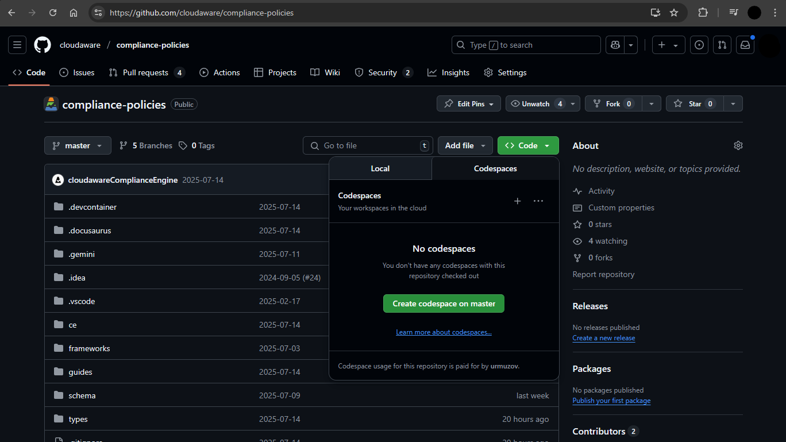Image resolution: width=786 pixels, height=442 pixels.
Task: Select the Codespaces tab
Action: pos(495,168)
